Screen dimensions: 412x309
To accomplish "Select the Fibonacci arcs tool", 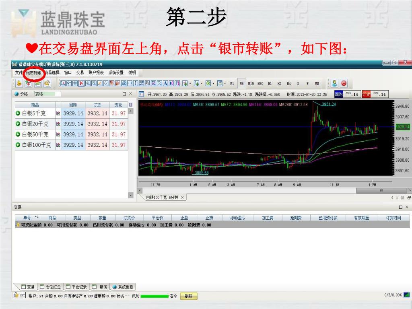I will point(124,83).
